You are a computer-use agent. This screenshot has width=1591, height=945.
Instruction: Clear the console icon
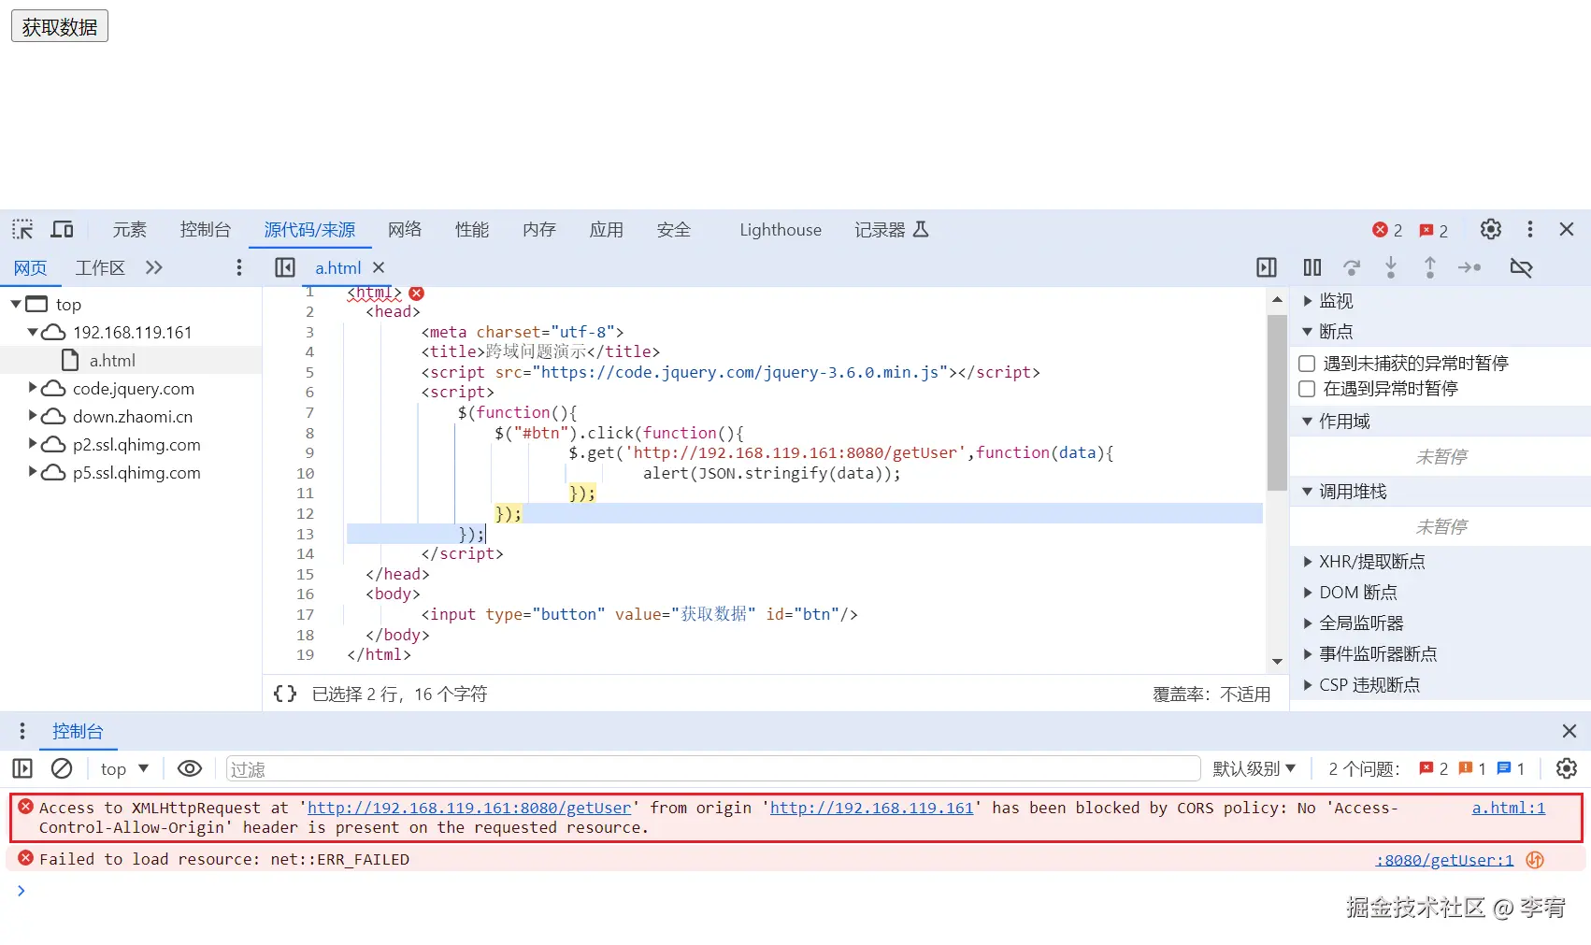click(x=62, y=768)
